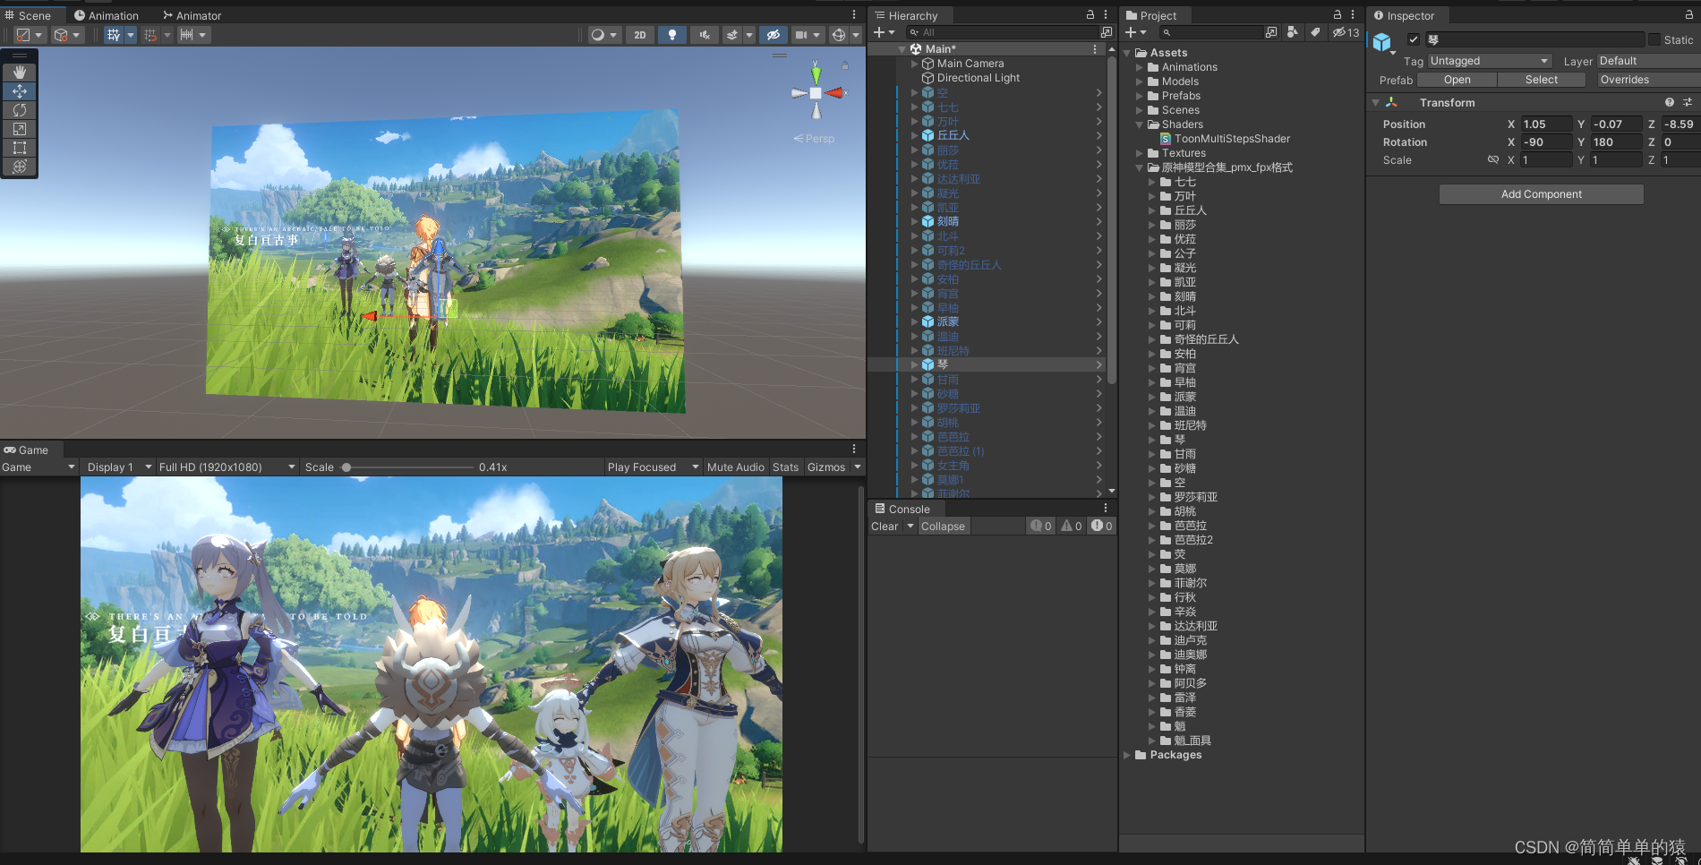The width and height of the screenshot is (1701, 865).
Task: Toggle the Scene gizmo rotation lock
Action: (844, 65)
